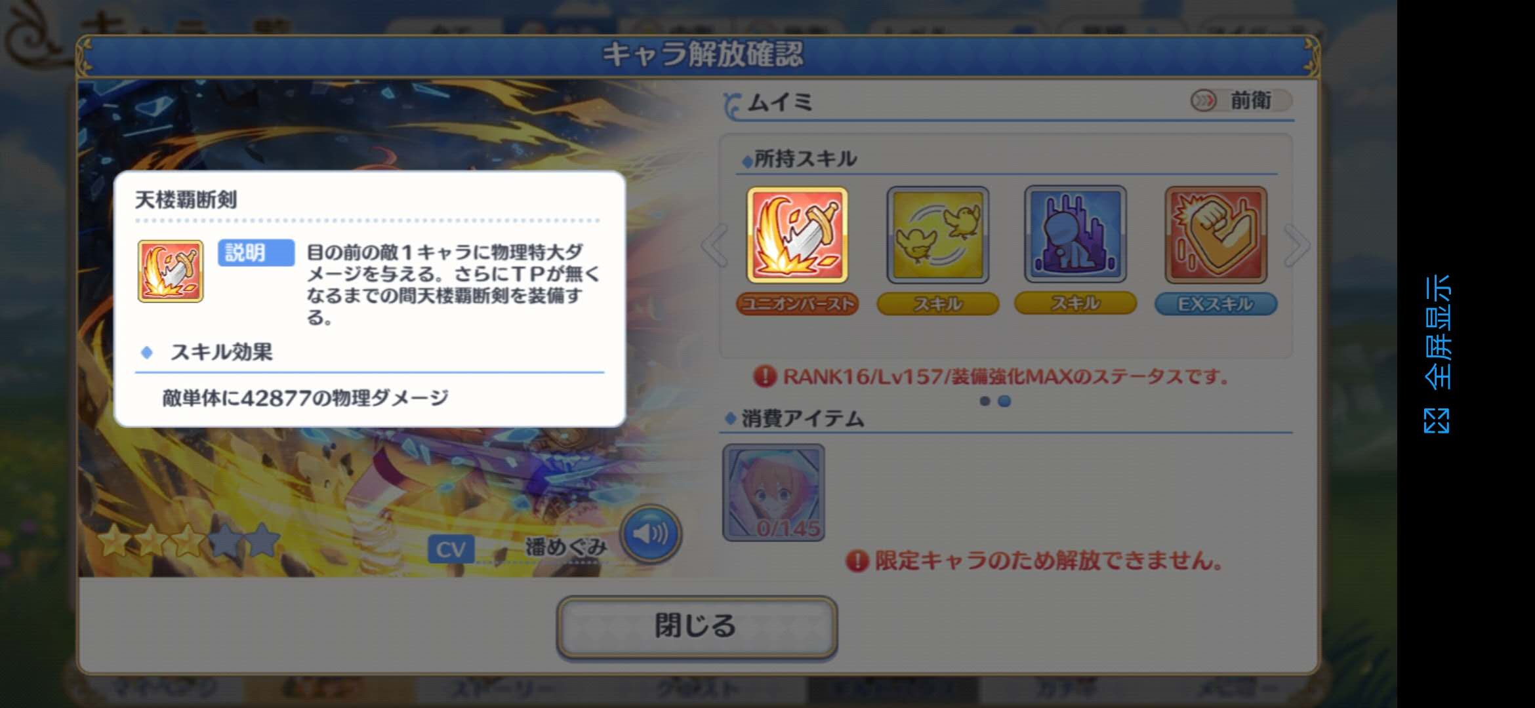The height and width of the screenshot is (708, 1535).
Task: Tap the limited character warning icon
Action: tap(857, 561)
